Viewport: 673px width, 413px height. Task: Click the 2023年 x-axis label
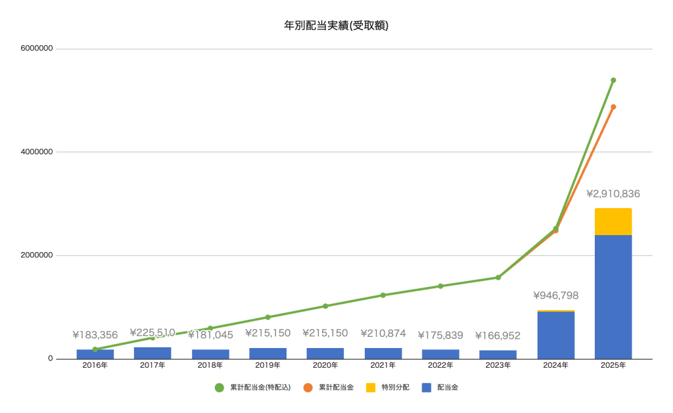click(498, 365)
